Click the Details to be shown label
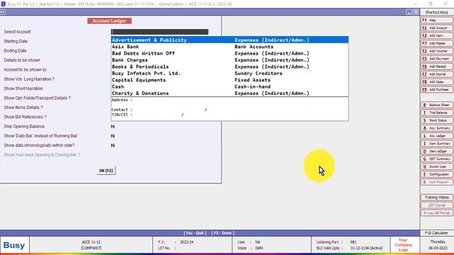 pyautogui.click(x=22, y=60)
